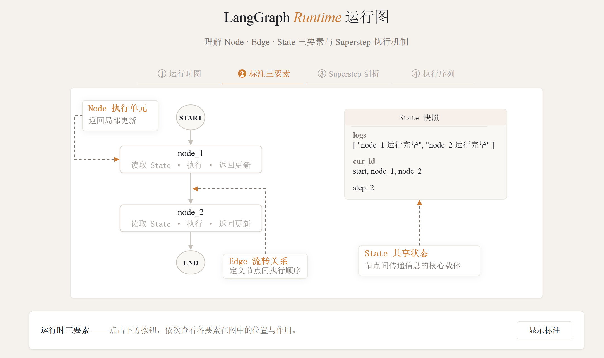Click the END node circle
The height and width of the screenshot is (358, 604).
(191, 263)
